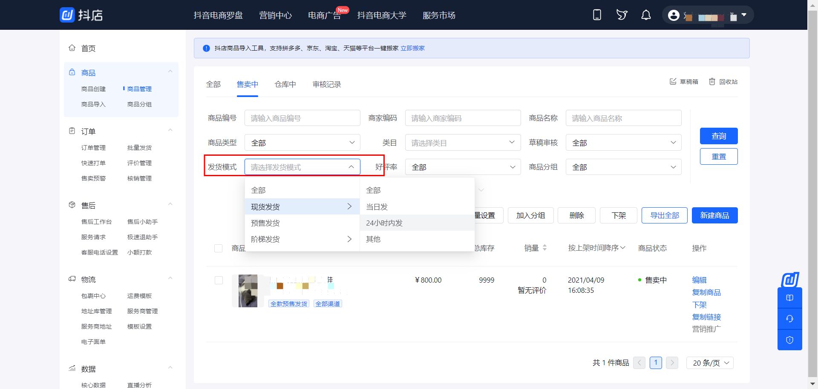Open 电商广告 in top navigation
Viewport: 818px width, 389px height.
(324, 15)
